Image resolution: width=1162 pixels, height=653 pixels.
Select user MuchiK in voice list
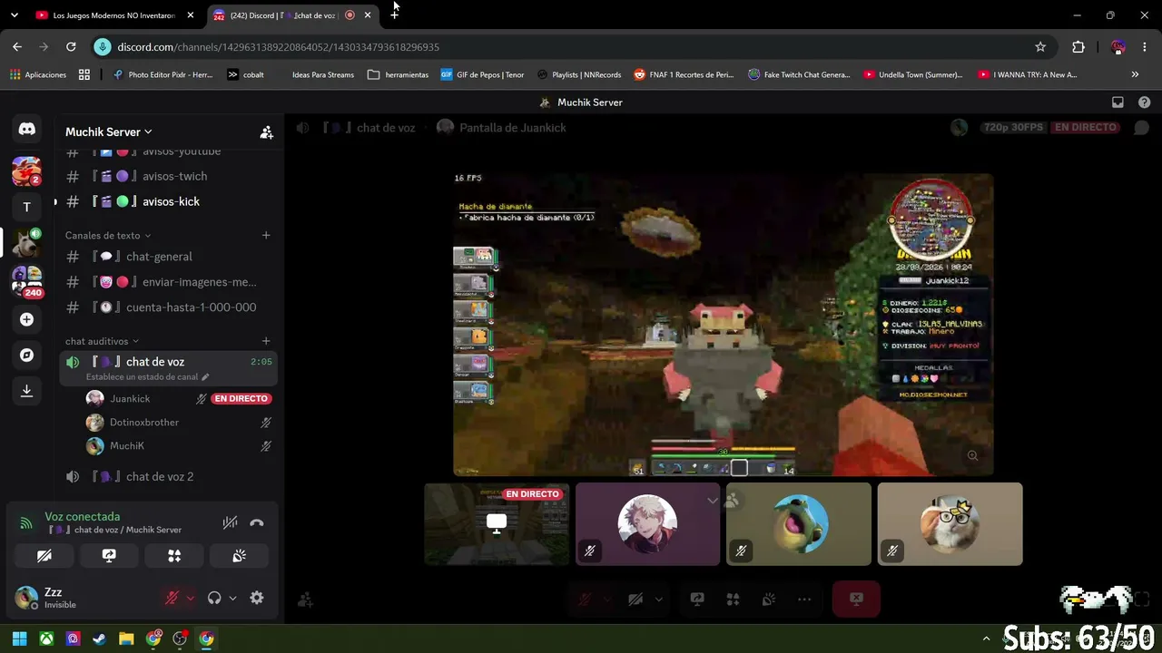coord(127,446)
